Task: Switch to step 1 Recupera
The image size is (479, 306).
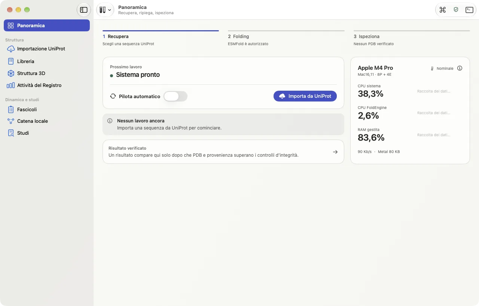Action: 161,38
